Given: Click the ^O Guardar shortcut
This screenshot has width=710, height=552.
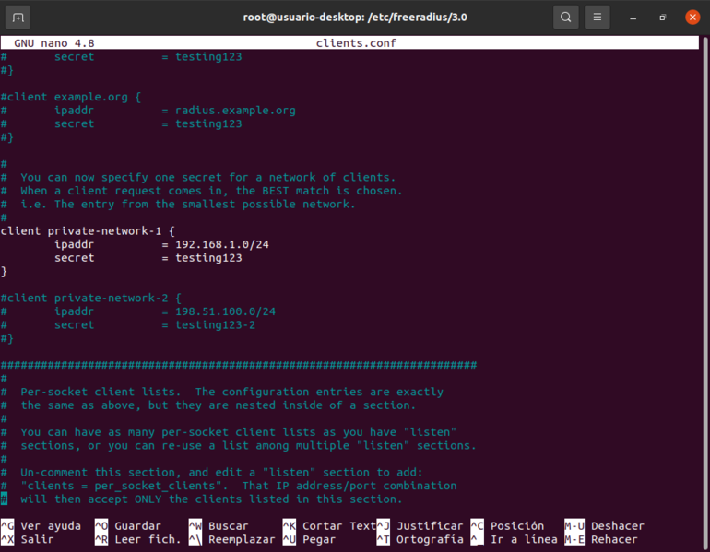Looking at the screenshot, I should coord(127,526).
